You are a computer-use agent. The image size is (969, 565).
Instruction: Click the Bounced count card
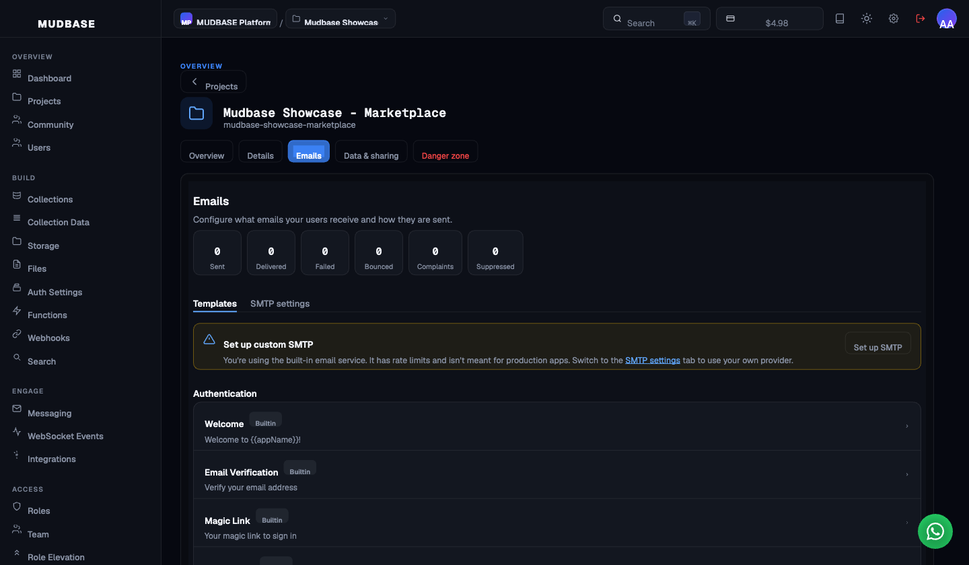tap(379, 253)
